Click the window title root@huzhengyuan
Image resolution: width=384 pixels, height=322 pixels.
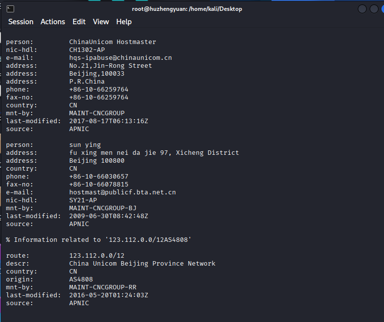click(x=187, y=9)
